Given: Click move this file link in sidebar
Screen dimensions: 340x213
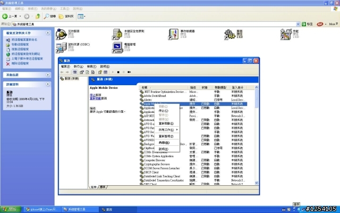Looking at the screenshot, I should coord(20,45).
